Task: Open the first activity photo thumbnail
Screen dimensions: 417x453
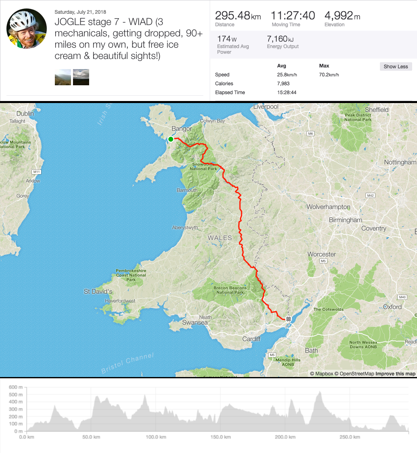Action: point(63,77)
